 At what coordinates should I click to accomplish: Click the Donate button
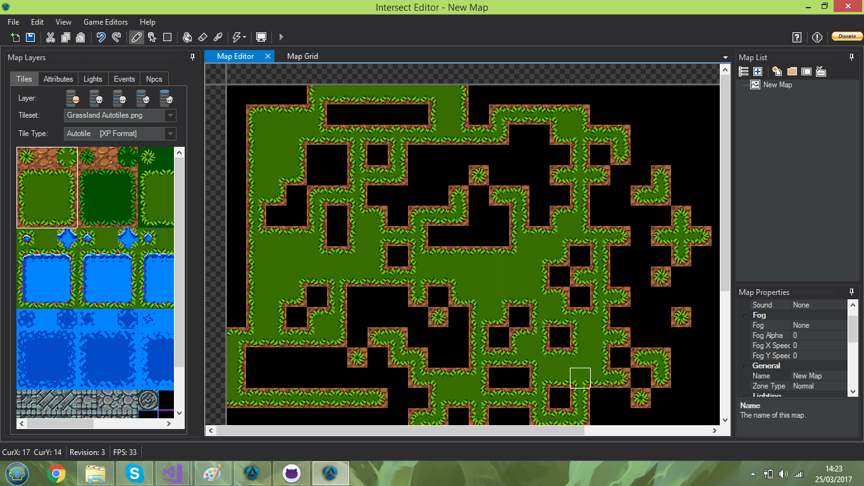[x=846, y=37]
